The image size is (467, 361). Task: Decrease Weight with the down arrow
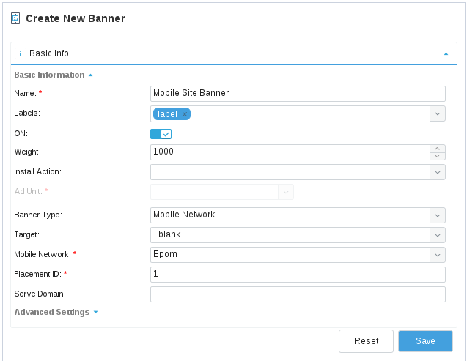pyautogui.click(x=438, y=156)
